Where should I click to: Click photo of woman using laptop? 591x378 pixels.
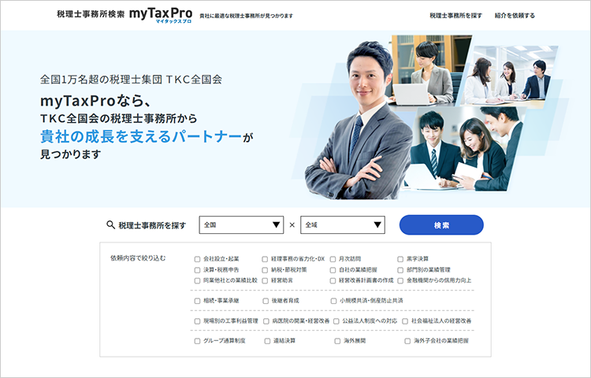(428, 70)
